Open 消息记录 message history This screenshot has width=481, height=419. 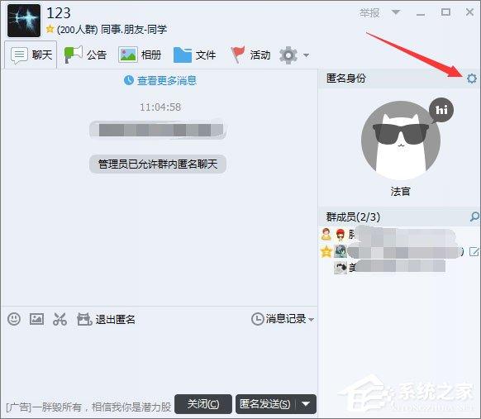point(279,319)
